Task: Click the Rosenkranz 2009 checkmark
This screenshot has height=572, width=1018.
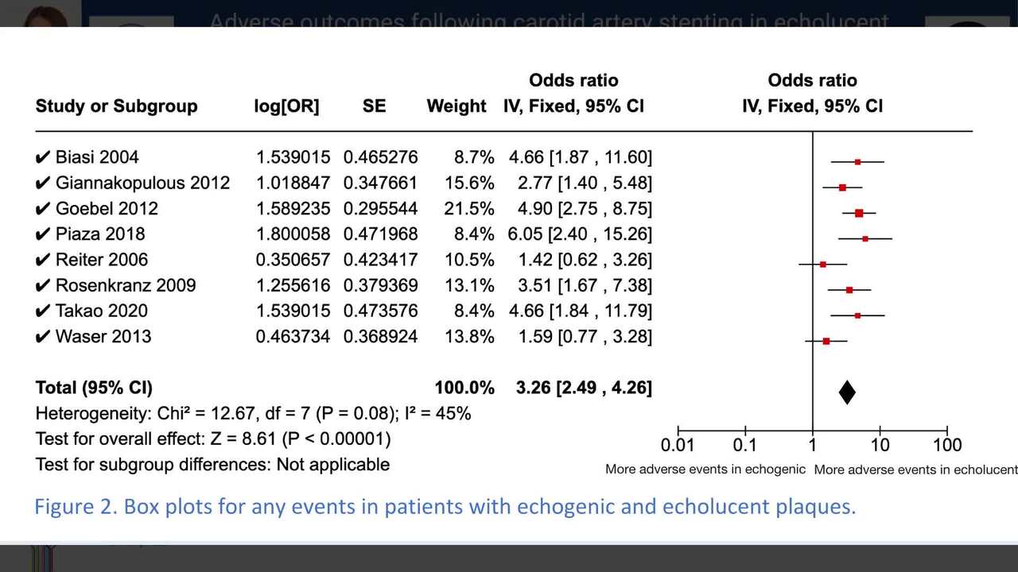Action: 43,285
